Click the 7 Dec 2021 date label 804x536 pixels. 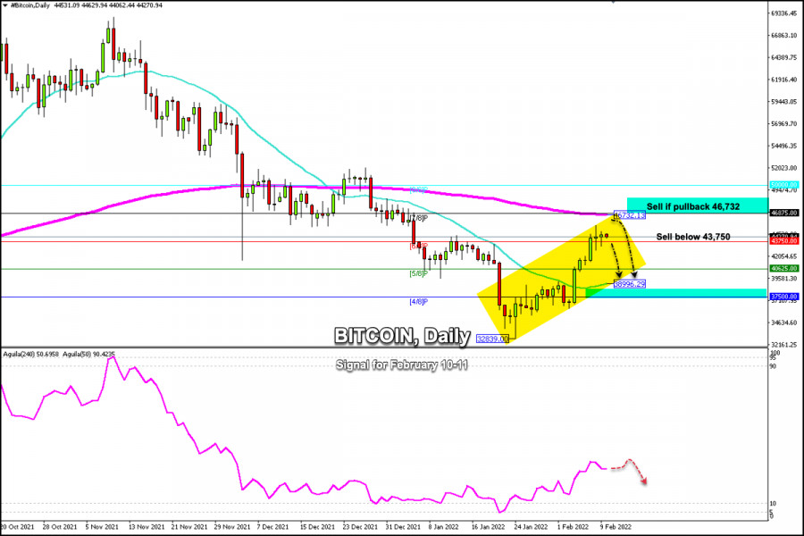click(x=272, y=527)
